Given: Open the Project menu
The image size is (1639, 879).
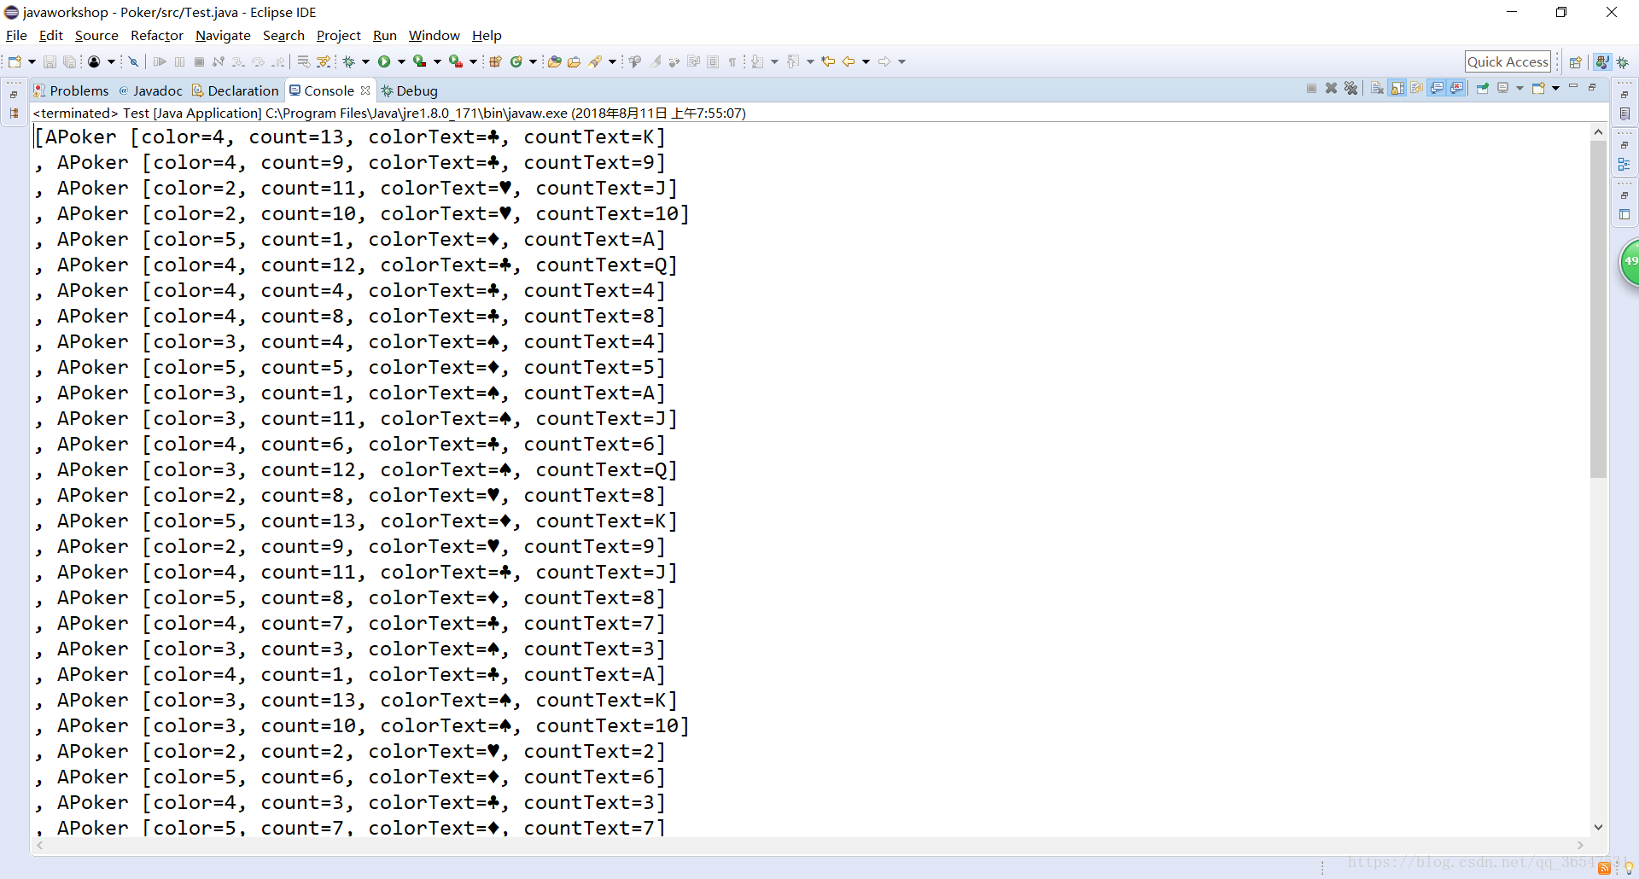Looking at the screenshot, I should pos(339,36).
